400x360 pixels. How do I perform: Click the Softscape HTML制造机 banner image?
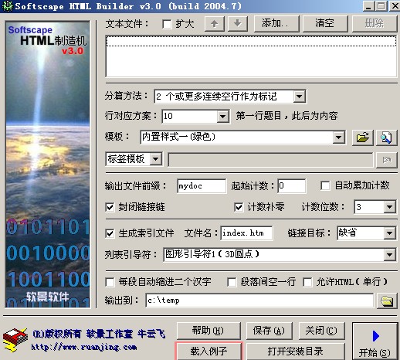tap(48, 165)
